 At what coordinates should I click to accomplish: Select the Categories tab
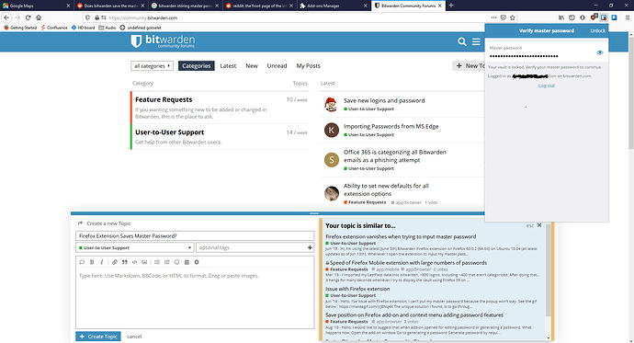196,65
